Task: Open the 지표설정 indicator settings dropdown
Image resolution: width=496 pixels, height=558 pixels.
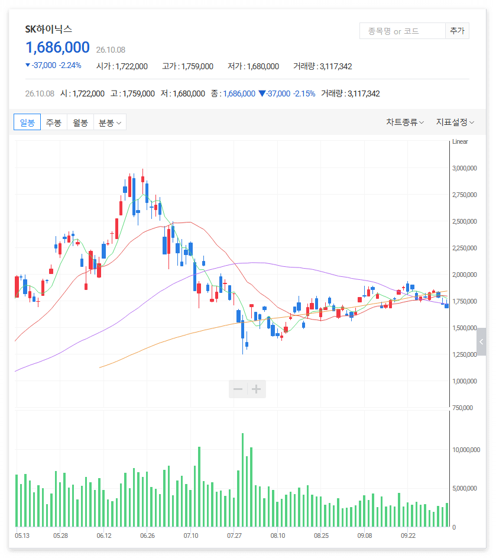Action: click(x=455, y=122)
